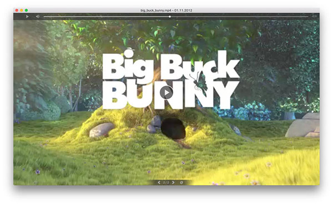Image resolution: width=333 pixels, height=208 pixels.
Task: Click the play icon in the top control bar
Action: [x=27, y=17]
